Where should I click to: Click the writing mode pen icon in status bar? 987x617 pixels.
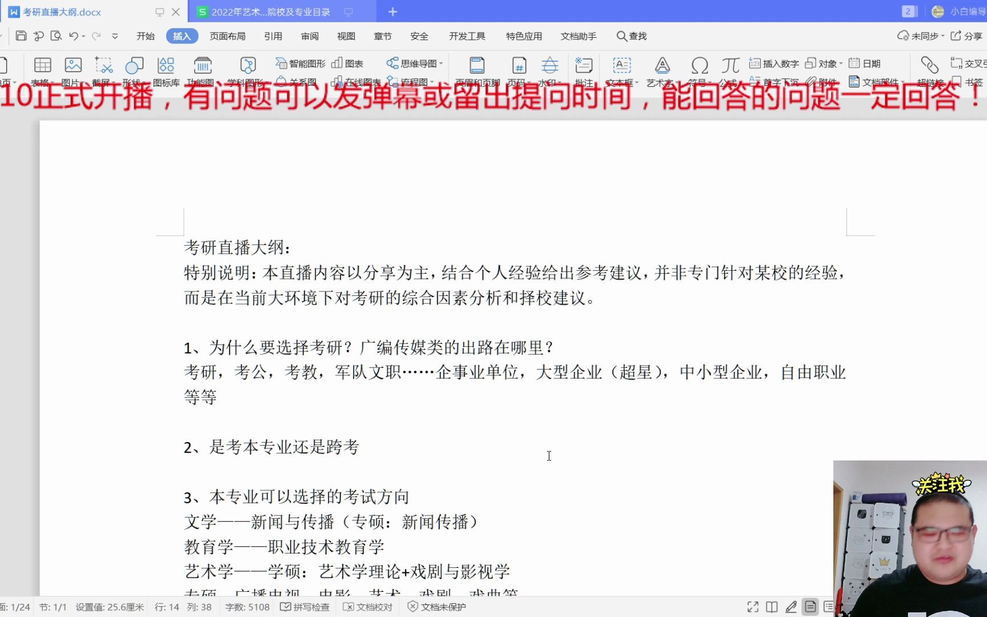791,607
